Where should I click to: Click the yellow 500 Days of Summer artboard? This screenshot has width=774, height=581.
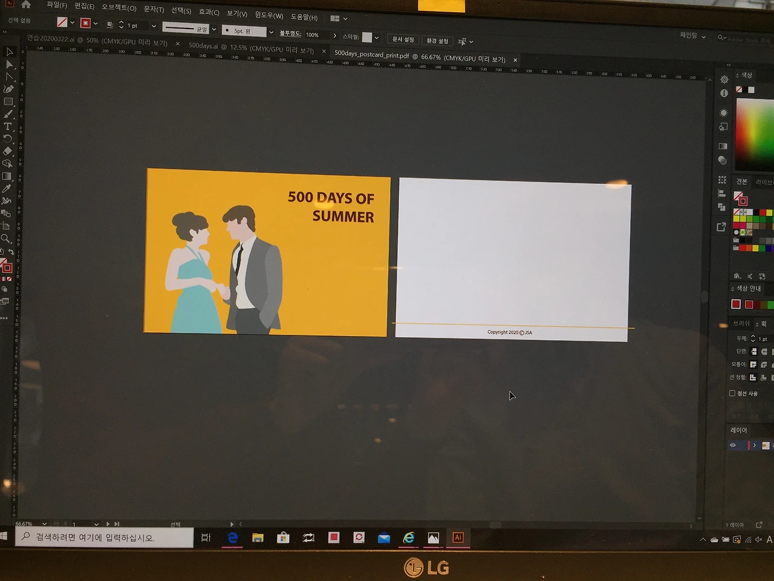click(267, 251)
